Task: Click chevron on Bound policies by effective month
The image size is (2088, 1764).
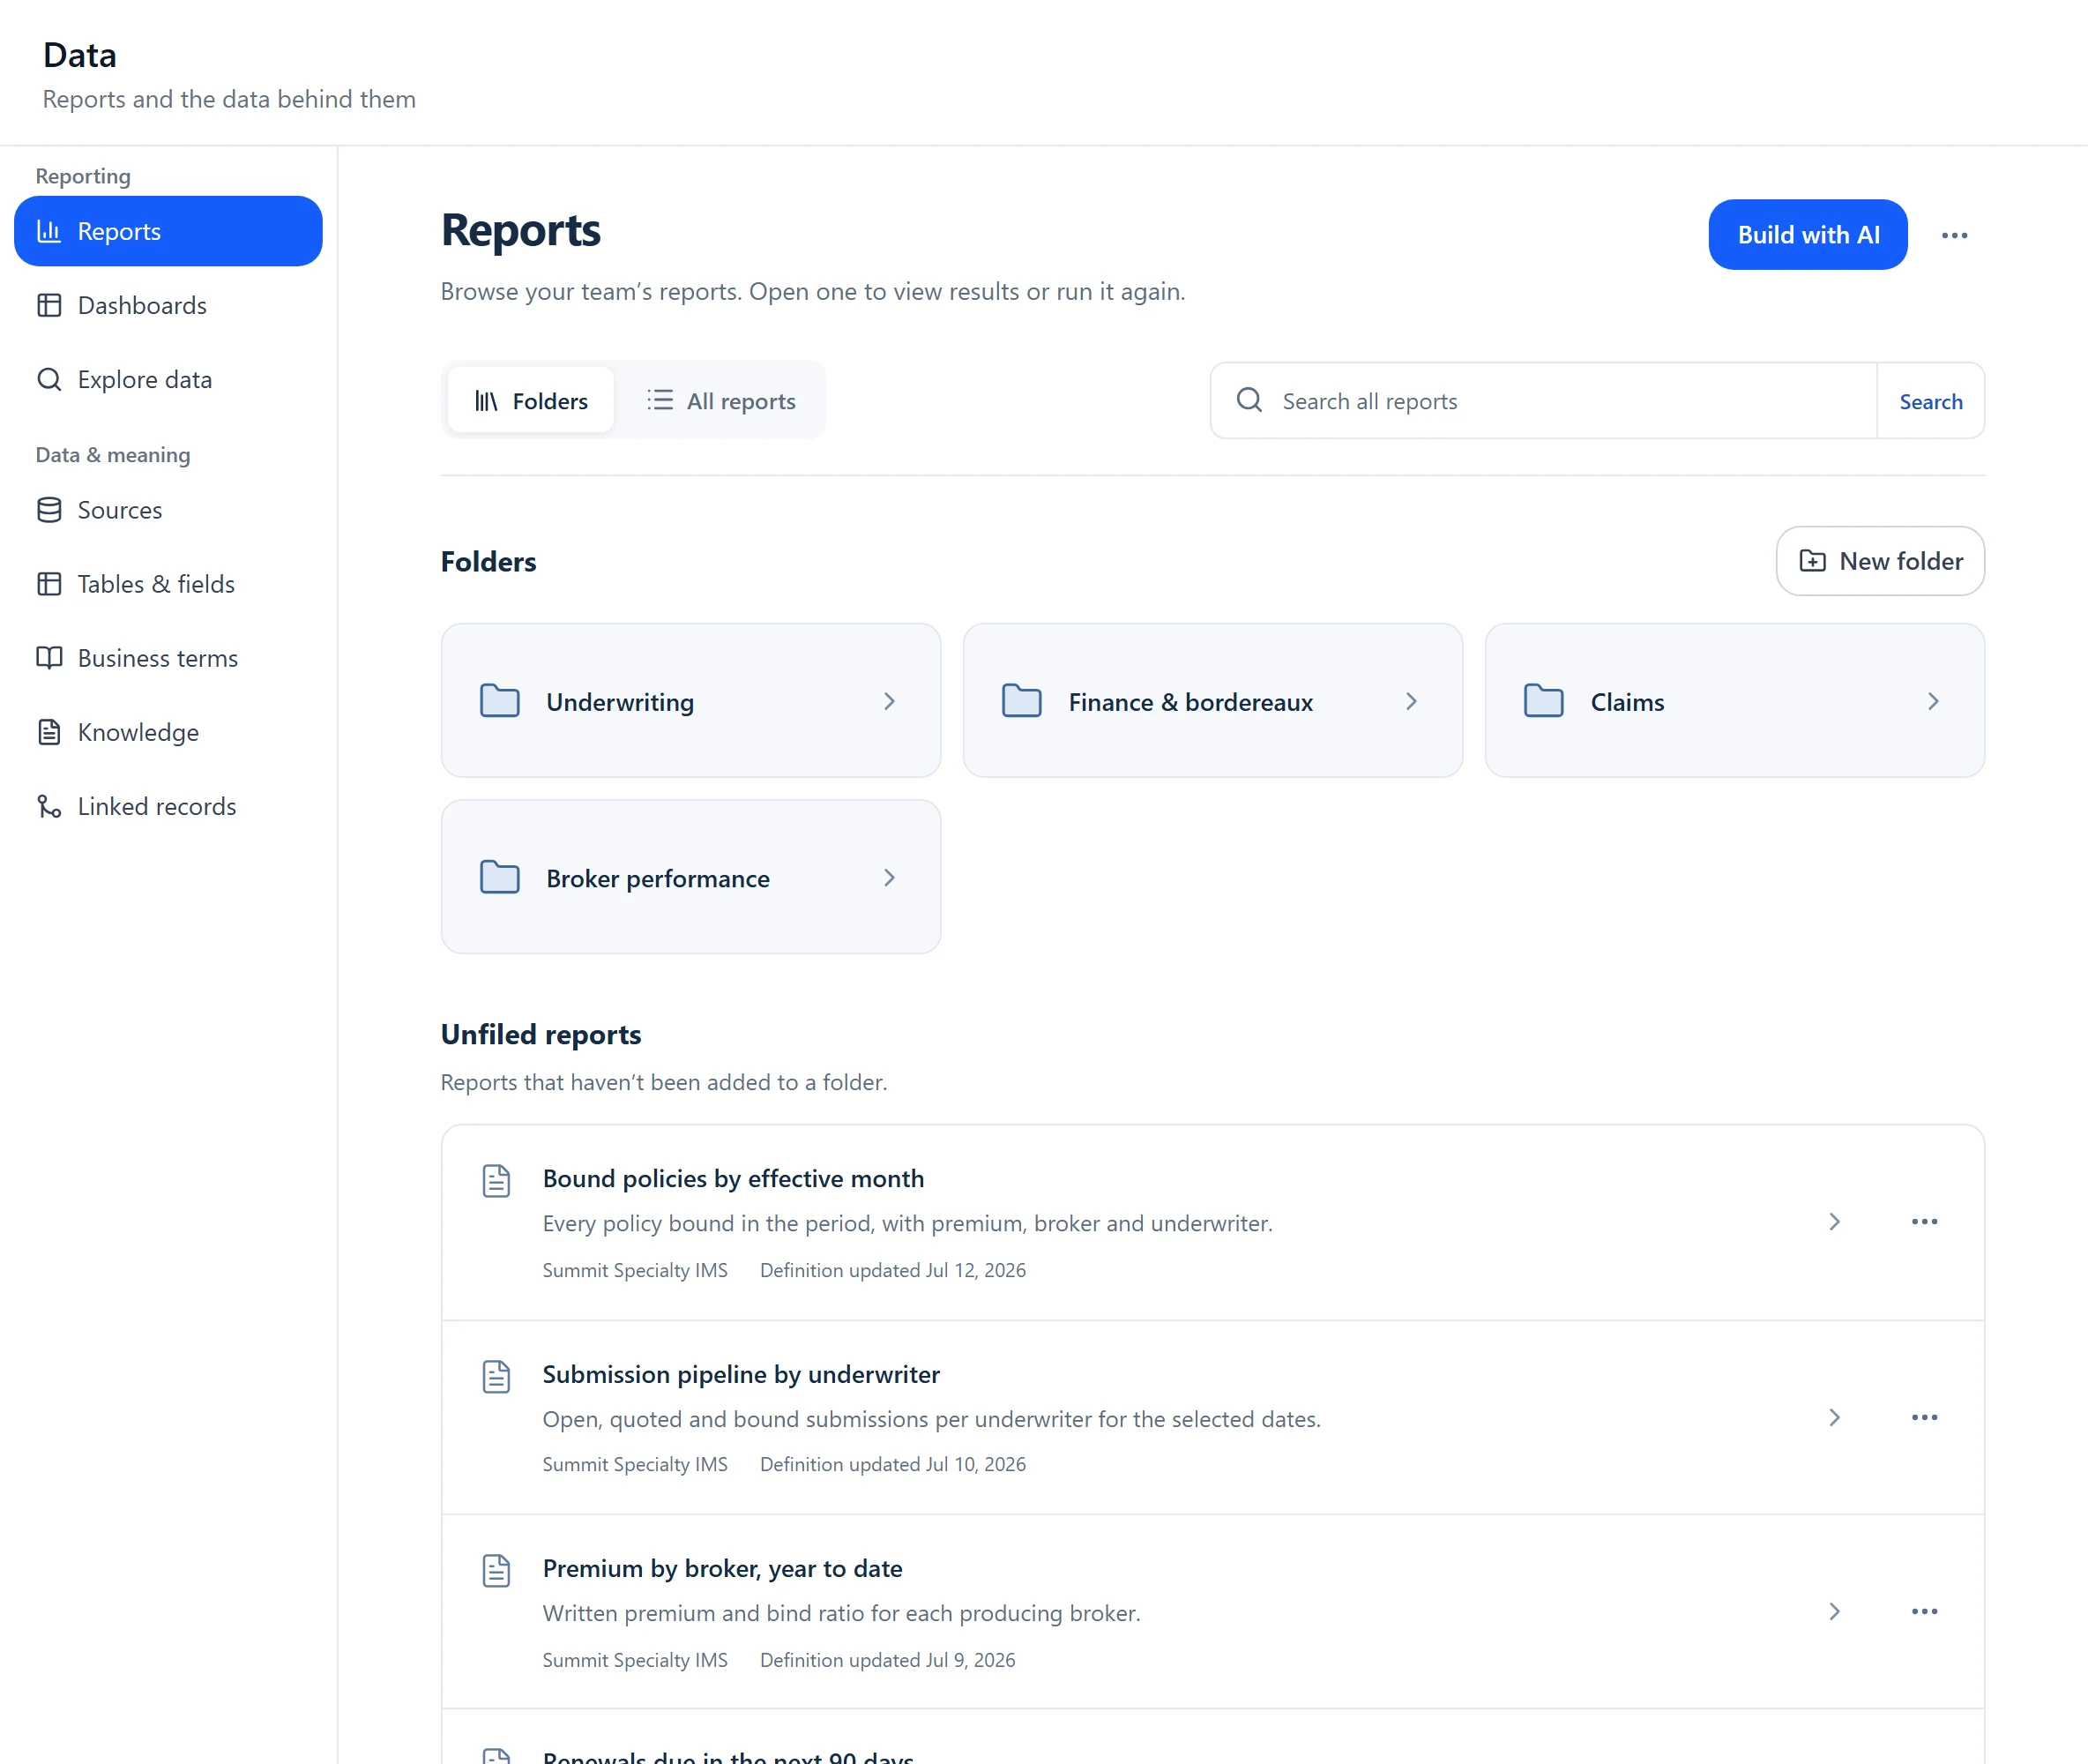Action: (1834, 1221)
